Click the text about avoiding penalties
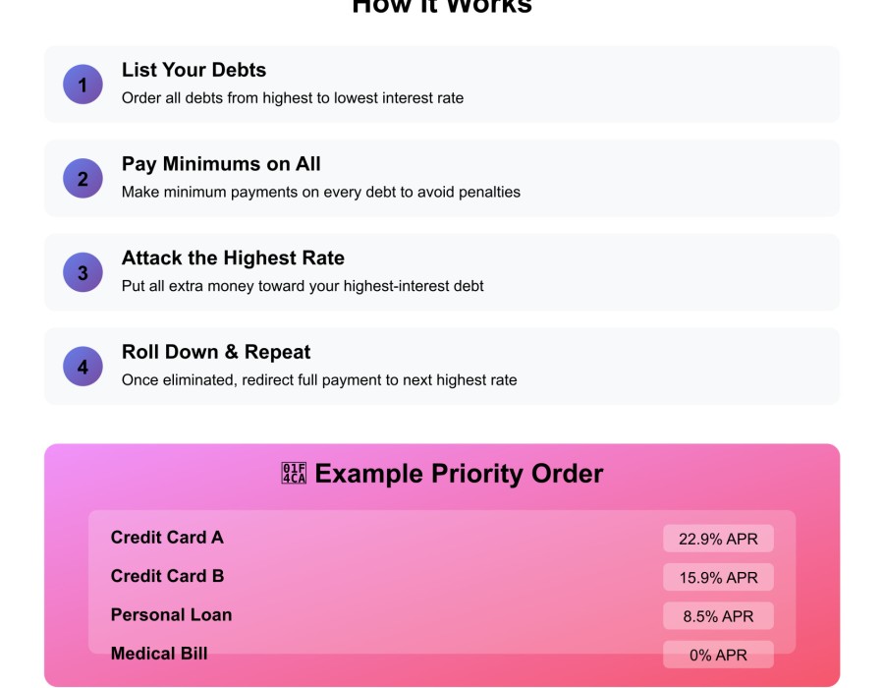This screenshot has width=884, height=688. point(320,192)
